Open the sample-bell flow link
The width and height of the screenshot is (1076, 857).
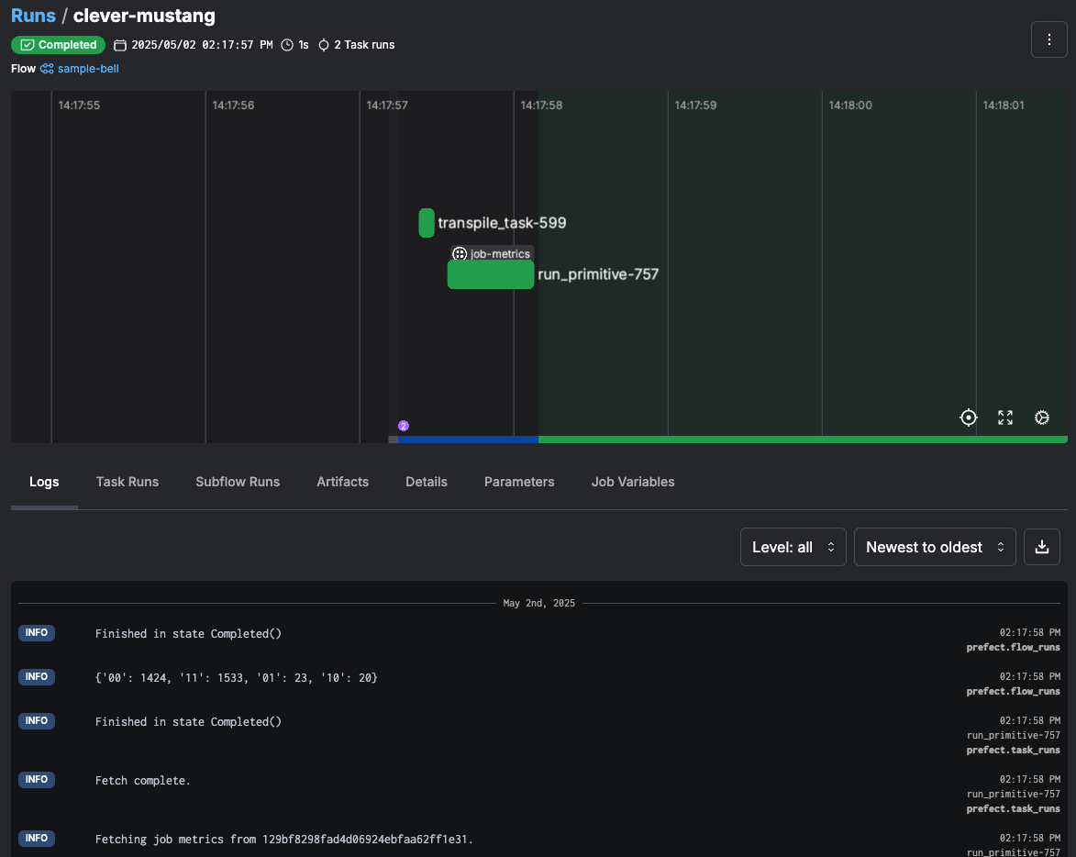click(88, 69)
